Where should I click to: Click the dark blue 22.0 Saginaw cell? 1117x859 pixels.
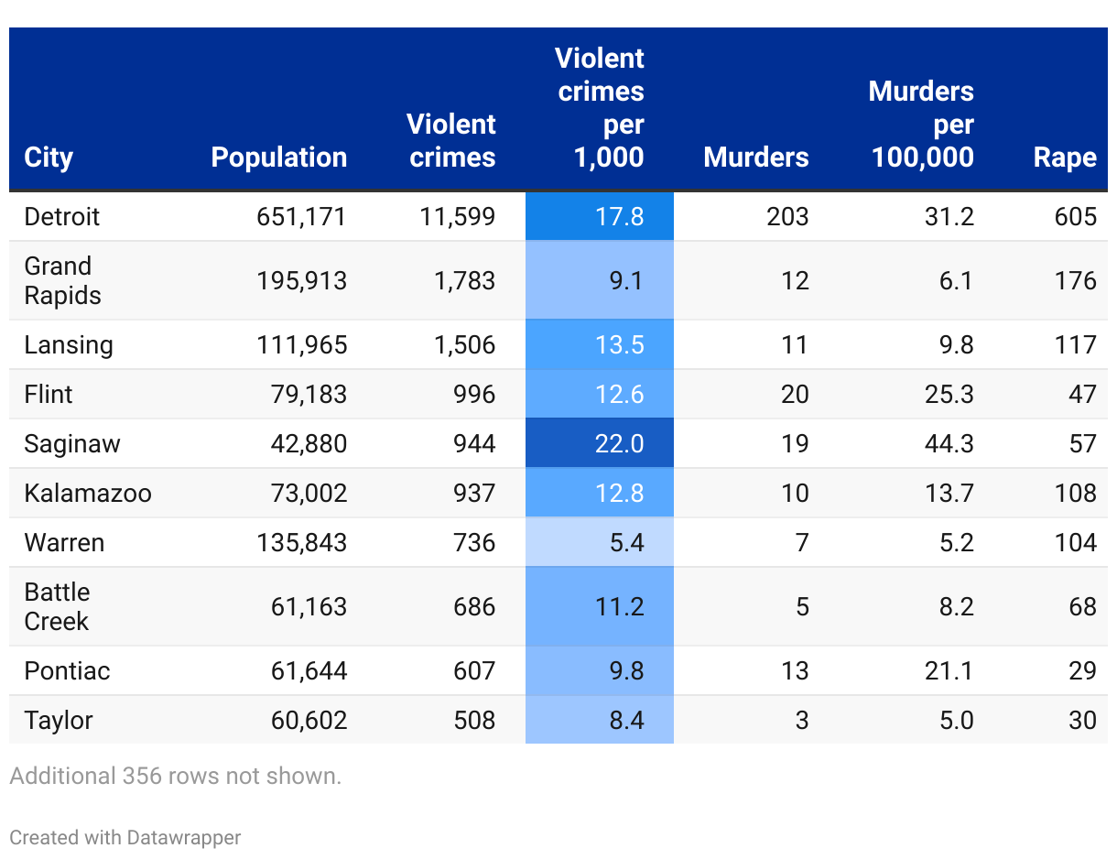[600, 444]
